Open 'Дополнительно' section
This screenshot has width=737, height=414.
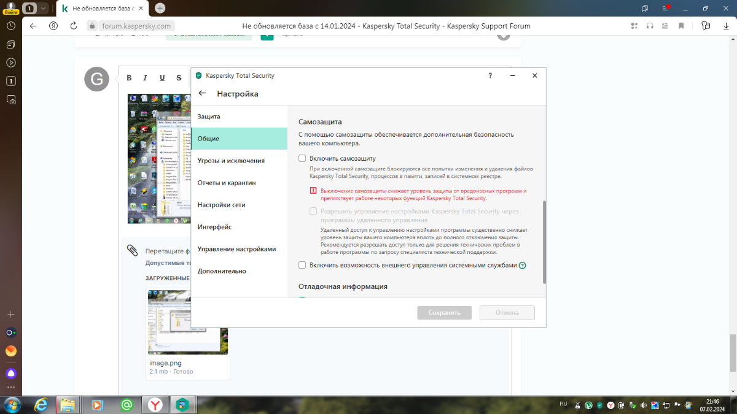(239, 271)
